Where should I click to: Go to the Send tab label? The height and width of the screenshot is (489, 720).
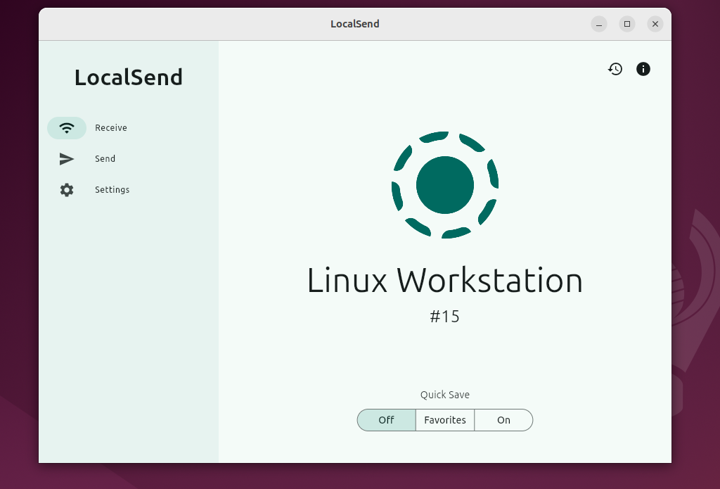click(x=105, y=159)
